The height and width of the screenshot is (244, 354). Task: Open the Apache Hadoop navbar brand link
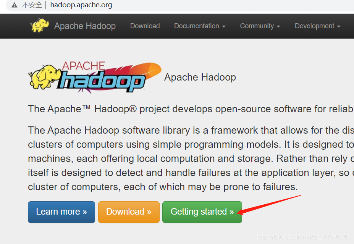click(85, 26)
